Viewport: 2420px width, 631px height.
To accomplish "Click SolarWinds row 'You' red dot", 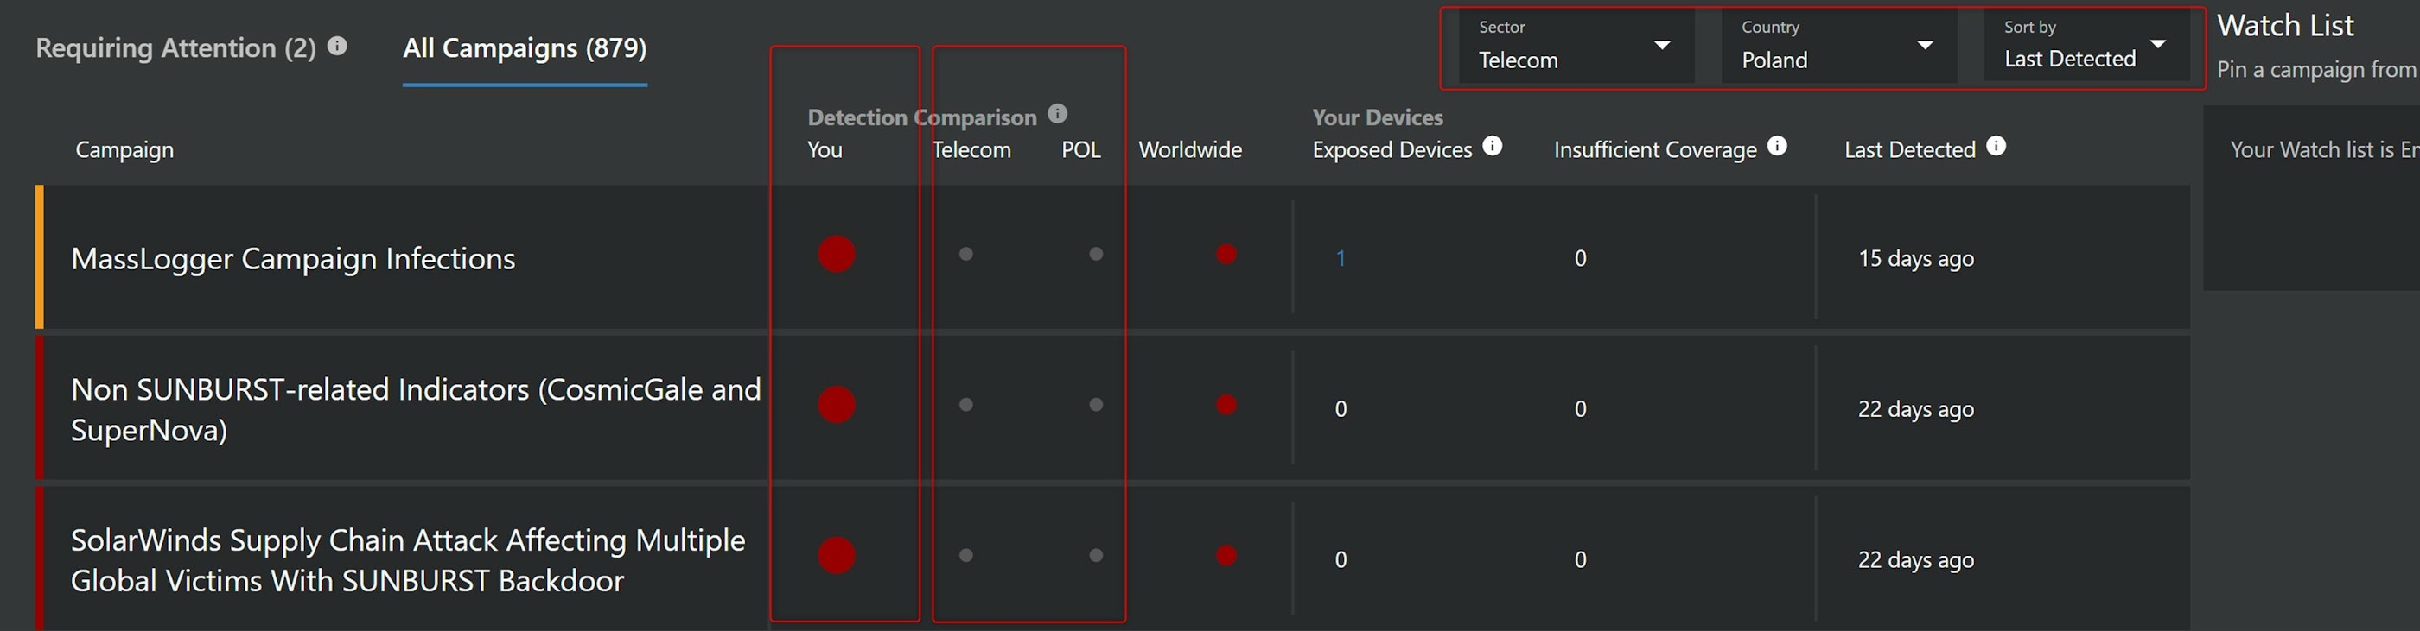I will pos(836,555).
